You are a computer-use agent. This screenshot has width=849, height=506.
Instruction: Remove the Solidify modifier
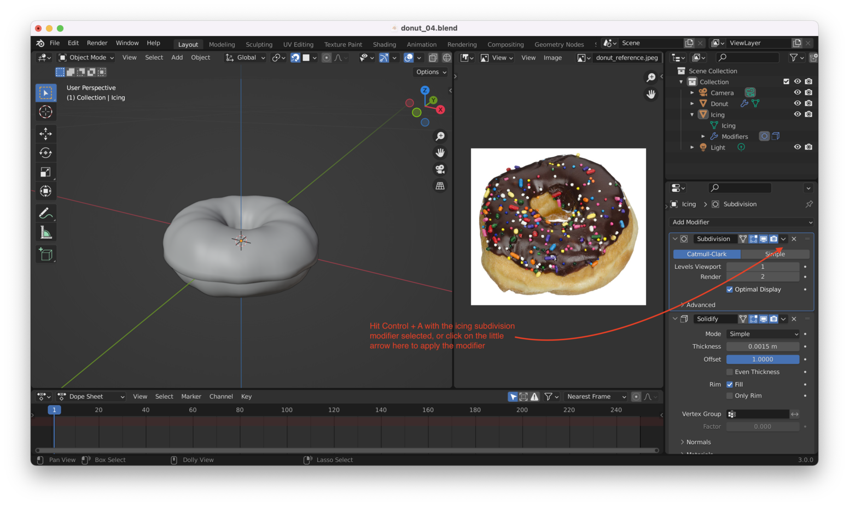794,319
